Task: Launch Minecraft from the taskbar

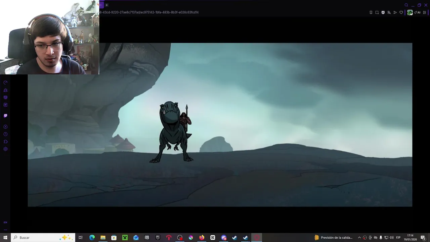Action: click(x=125, y=238)
